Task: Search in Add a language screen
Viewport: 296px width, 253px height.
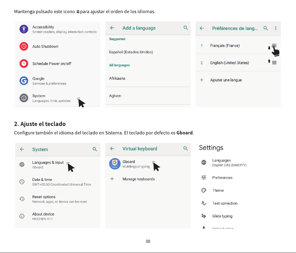Action: (185, 28)
